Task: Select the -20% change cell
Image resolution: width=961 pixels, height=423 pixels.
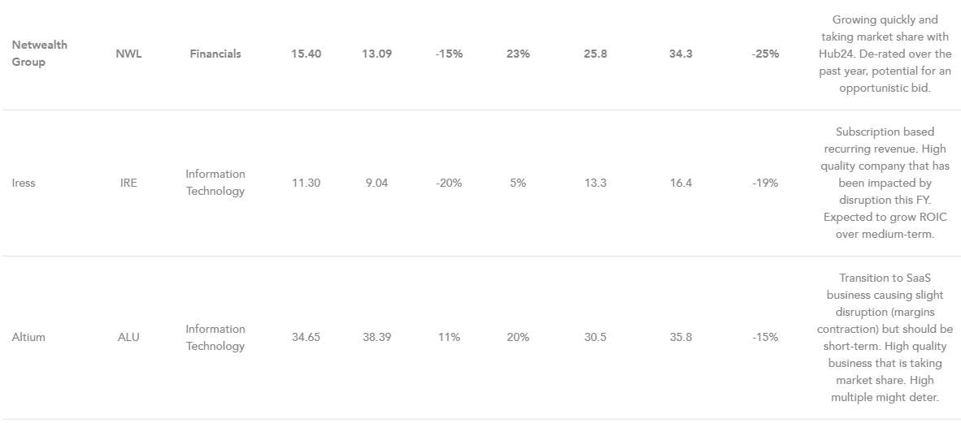Action: coord(448,183)
